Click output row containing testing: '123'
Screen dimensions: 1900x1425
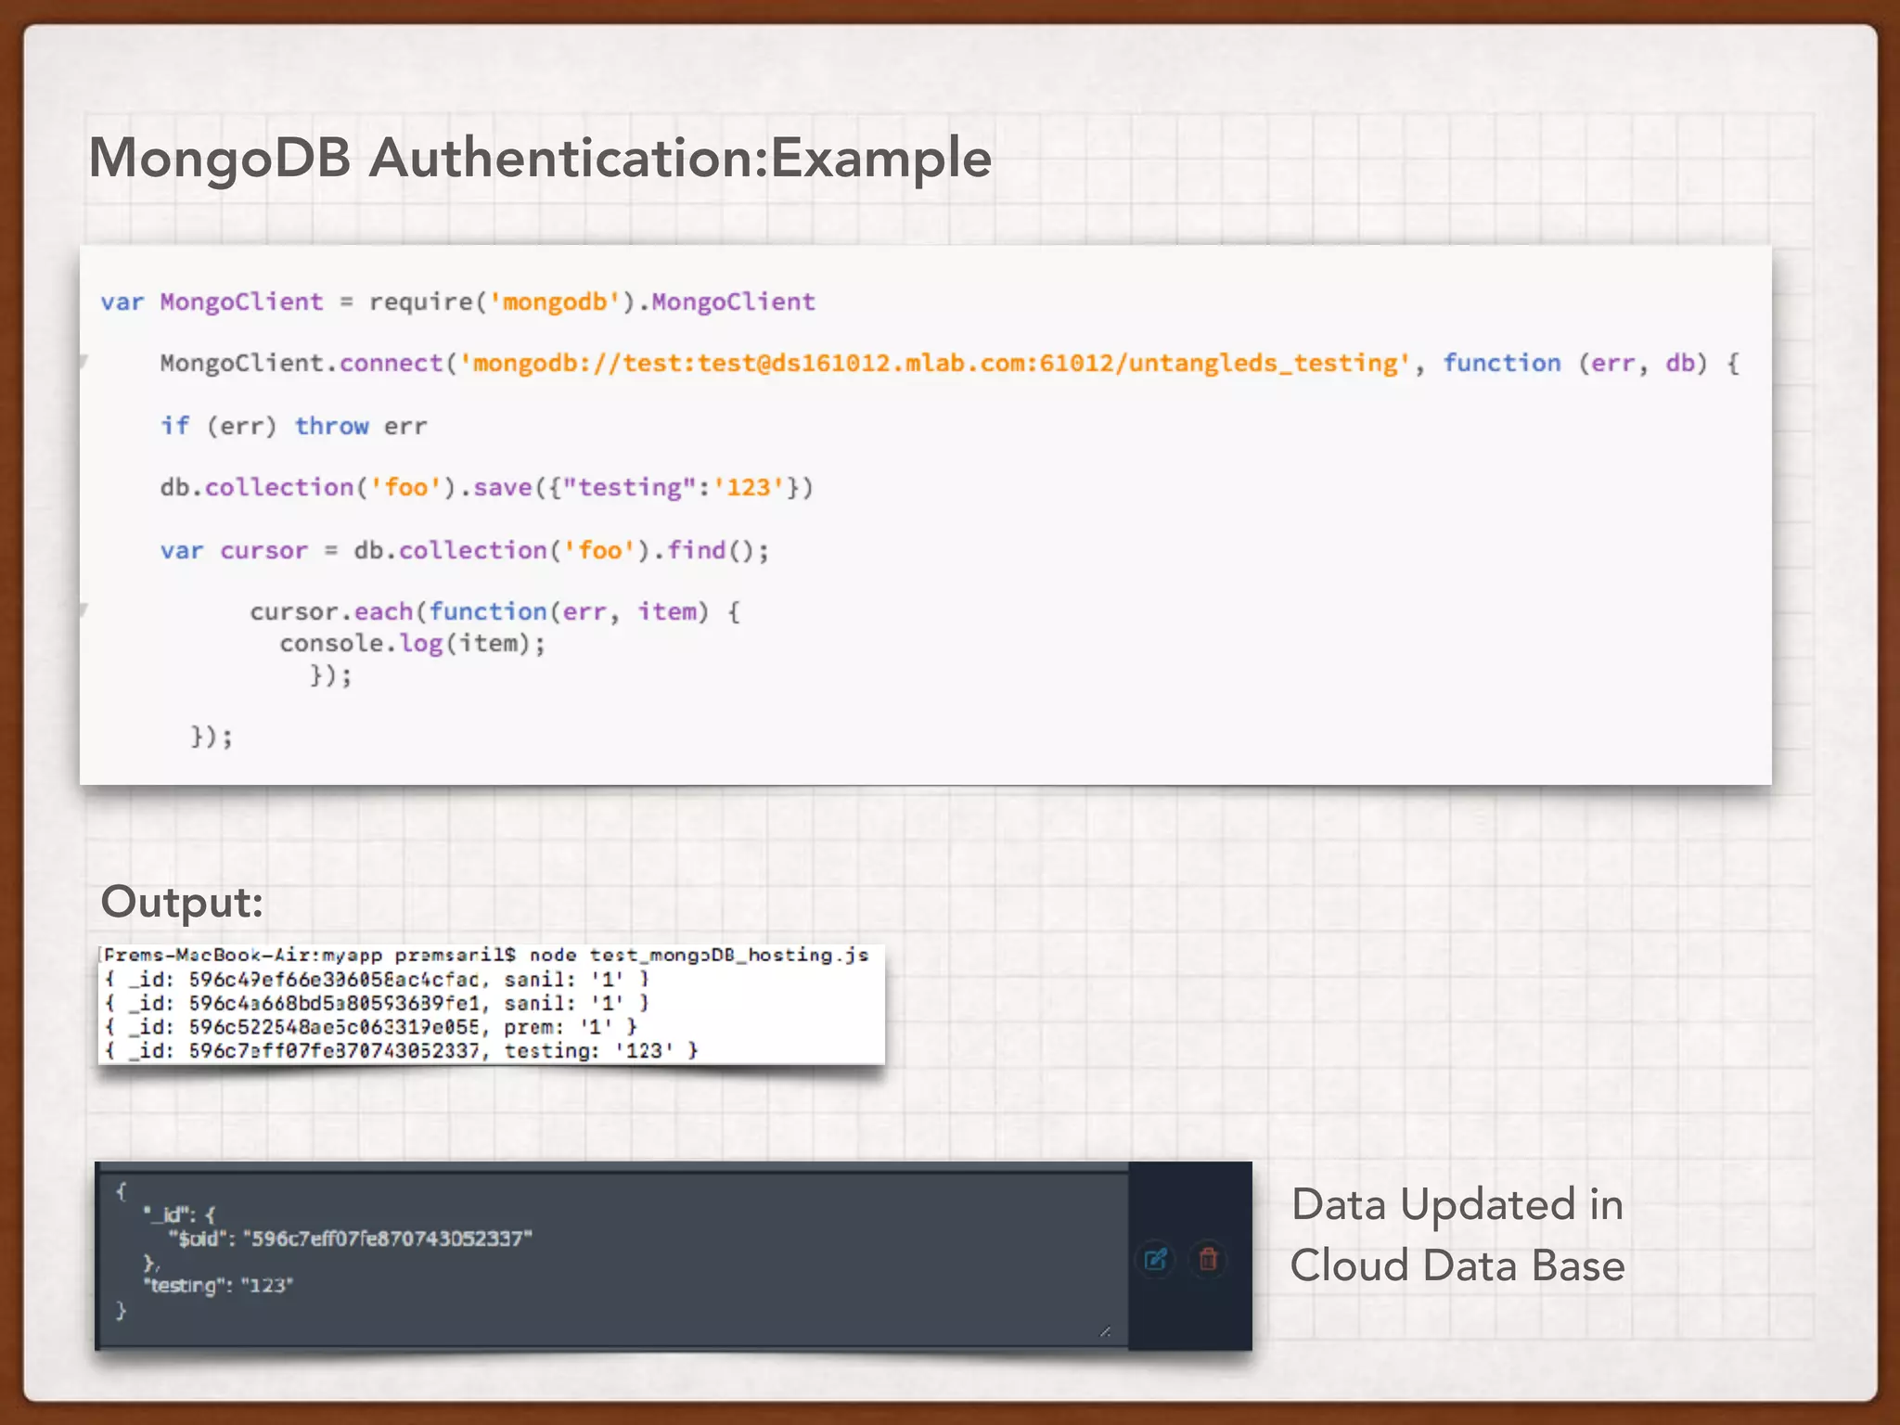(x=401, y=1051)
